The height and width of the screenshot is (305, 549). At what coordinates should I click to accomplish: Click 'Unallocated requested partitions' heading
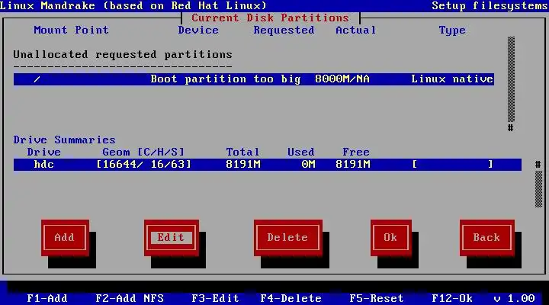click(123, 55)
